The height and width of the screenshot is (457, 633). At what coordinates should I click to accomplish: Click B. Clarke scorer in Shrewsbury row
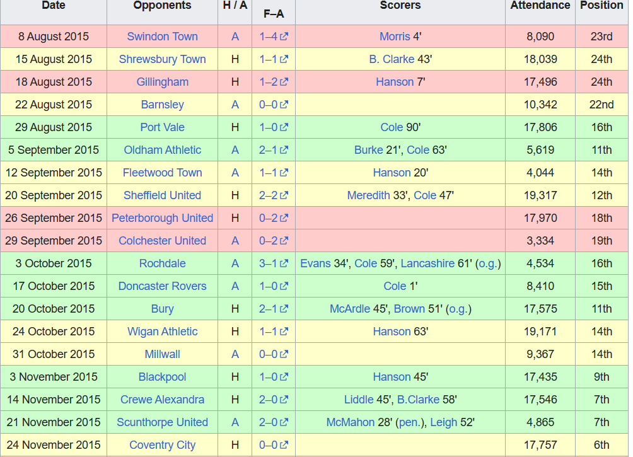(392, 59)
